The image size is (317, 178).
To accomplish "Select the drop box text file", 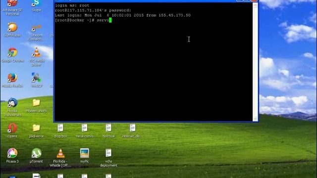I will [x=60, y=131].
